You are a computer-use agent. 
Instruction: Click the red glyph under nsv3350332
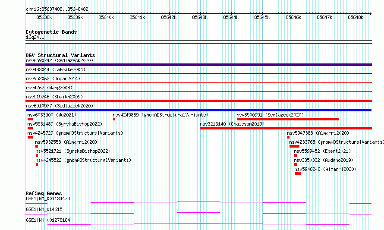pos(296,164)
